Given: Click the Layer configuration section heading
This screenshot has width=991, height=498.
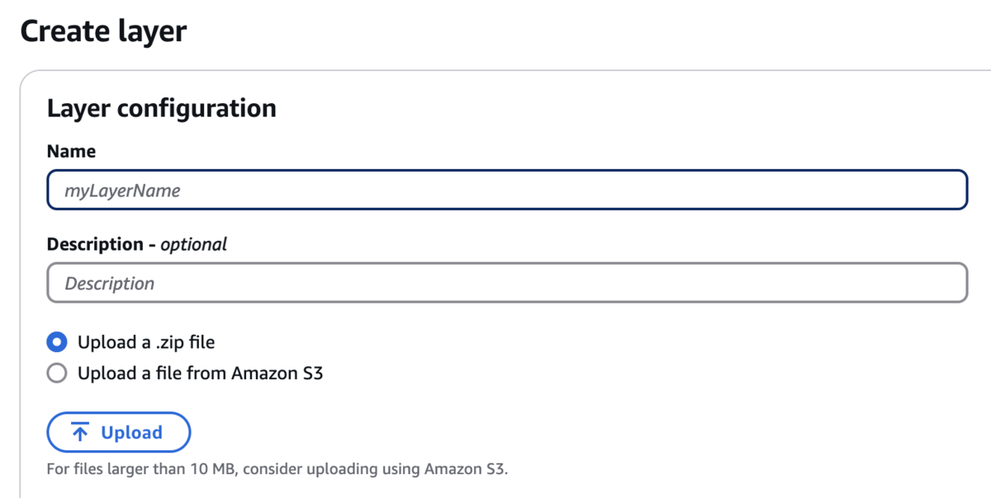Looking at the screenshot, I should 162,108.
